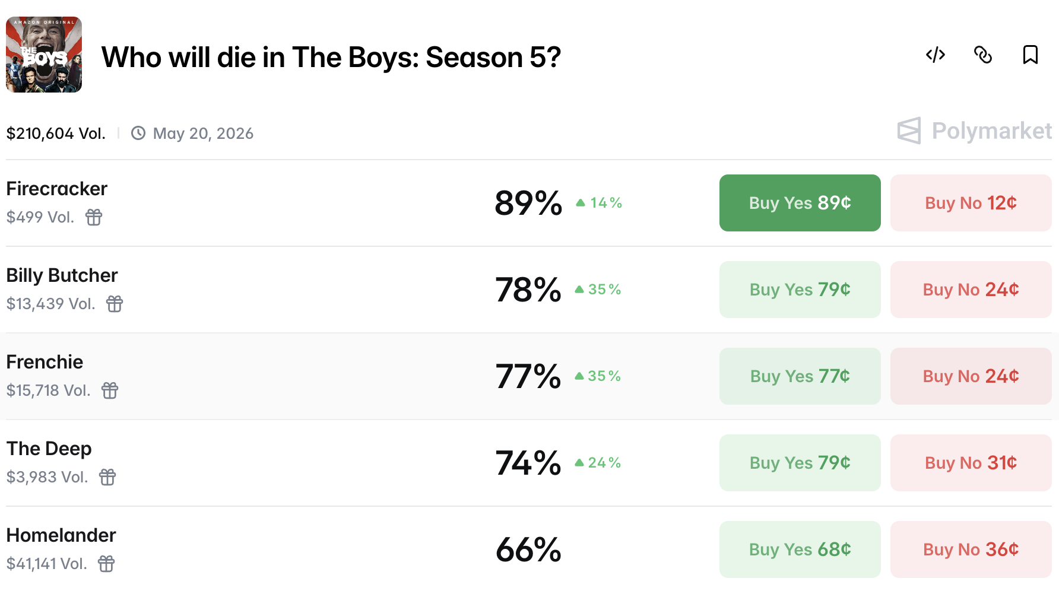Click Buy No 24¢ for Billy Butcher

tap(971, 290)
